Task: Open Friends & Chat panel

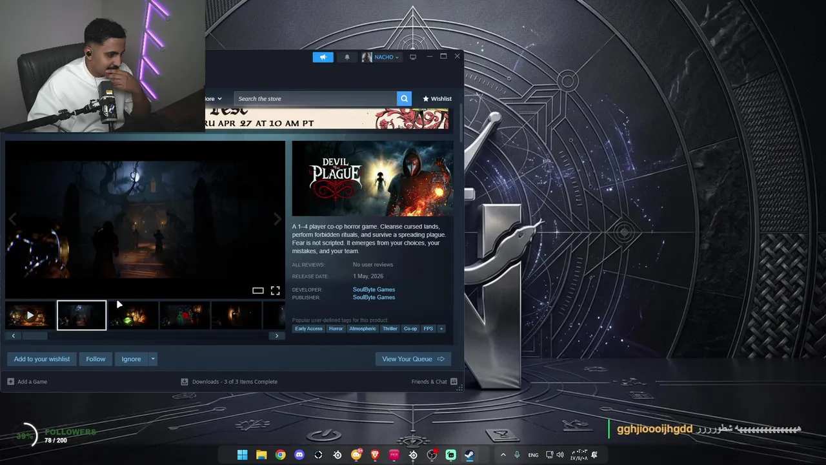Action: [434, 382]
